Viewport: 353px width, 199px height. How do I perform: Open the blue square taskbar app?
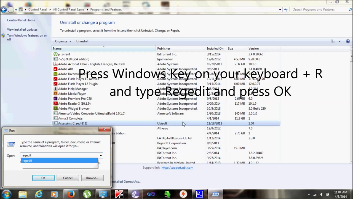(199, 194)
